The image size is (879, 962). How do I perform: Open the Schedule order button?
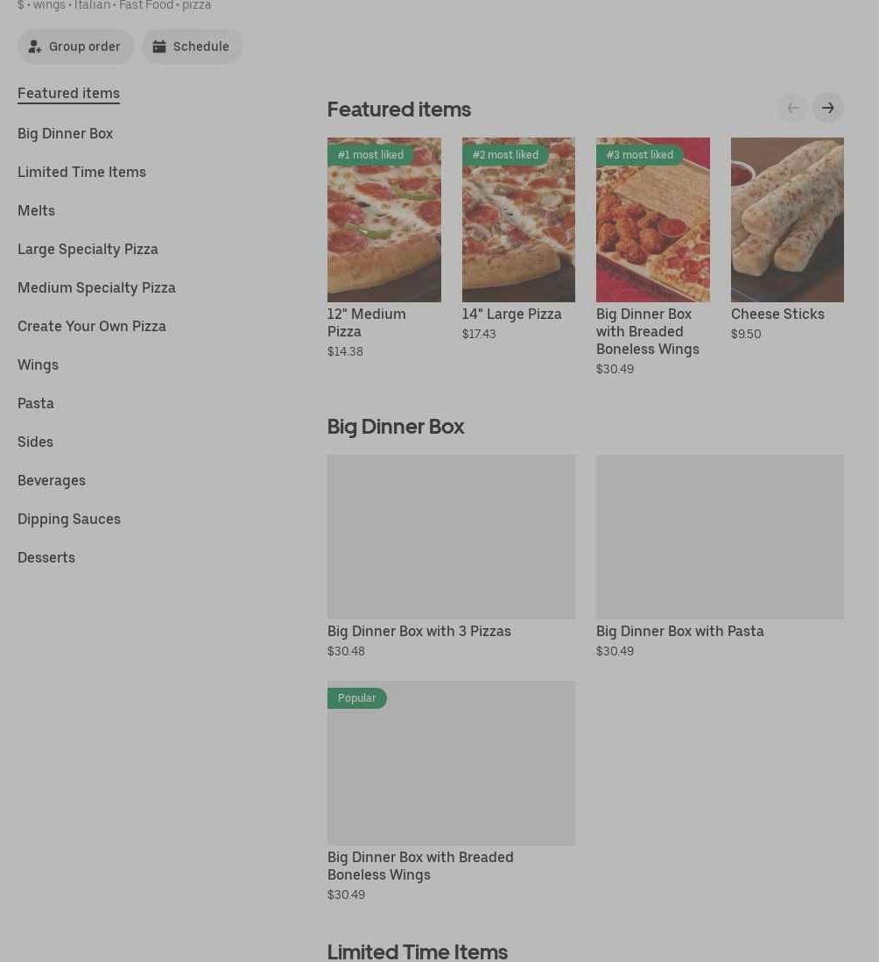pyautogui.click(x=192, y=46)
